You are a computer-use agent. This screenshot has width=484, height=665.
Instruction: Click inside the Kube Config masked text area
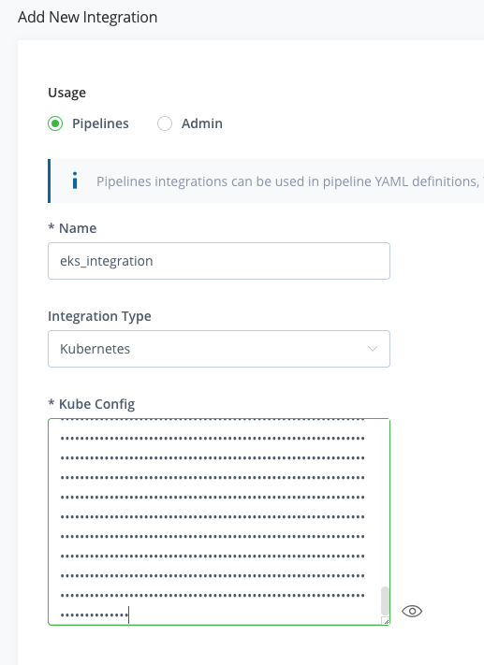219,522
